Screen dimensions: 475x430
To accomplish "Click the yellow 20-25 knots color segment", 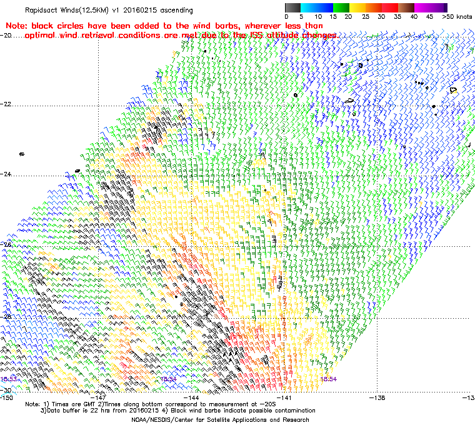I will click(x=357, y=7).
